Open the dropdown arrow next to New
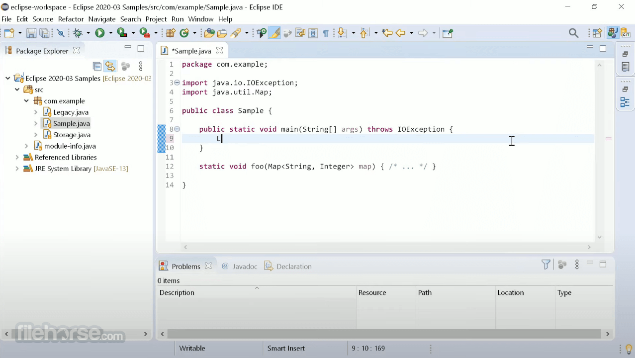Screen dimensions: 635x358 coord(20,33)
